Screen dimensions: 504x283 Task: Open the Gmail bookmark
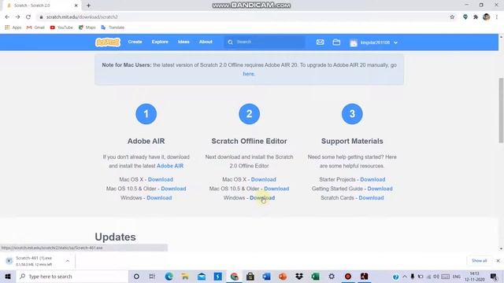35,28
